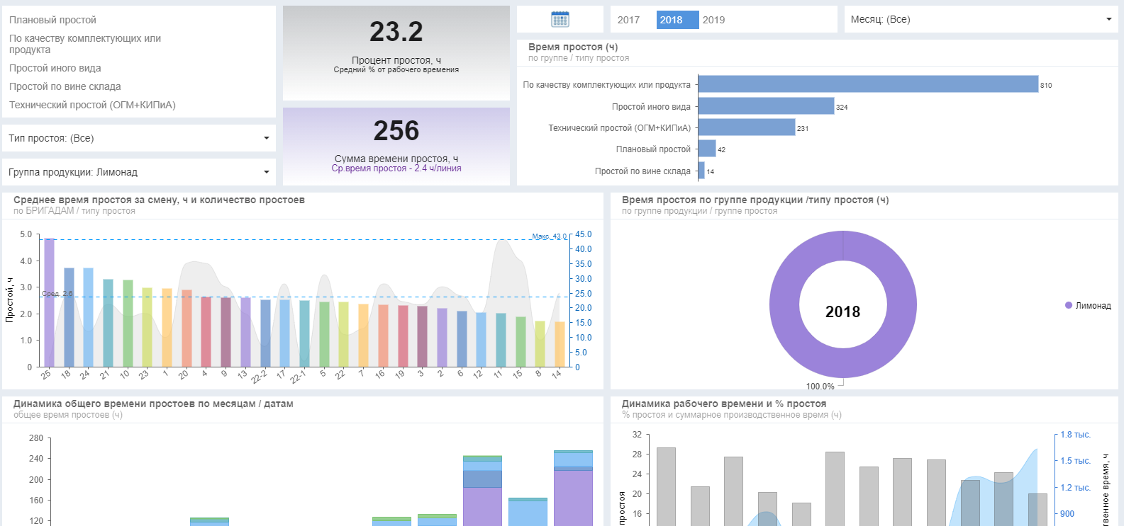The image size is (1124, 526).
Task: Click the horizontal bar with value 324
Action: point(766,106)
